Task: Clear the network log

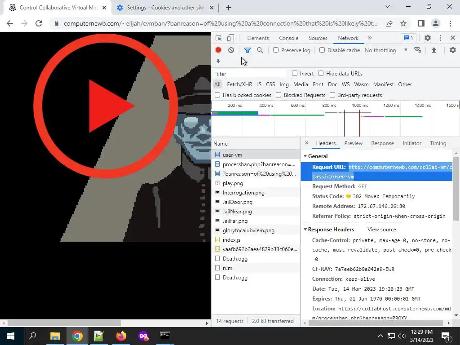Action: coord(231,50)
